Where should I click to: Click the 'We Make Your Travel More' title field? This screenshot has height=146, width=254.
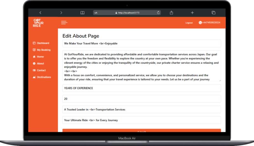point(142,44)
